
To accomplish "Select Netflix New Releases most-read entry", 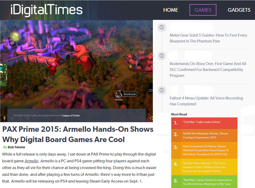I will point(205,135).
